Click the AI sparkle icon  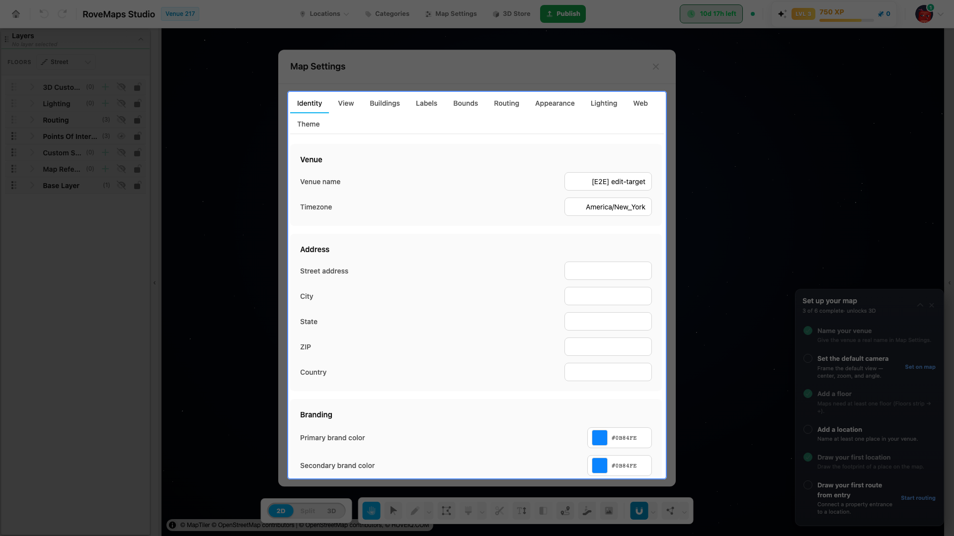pyautogui.click(x=782, y=14)
